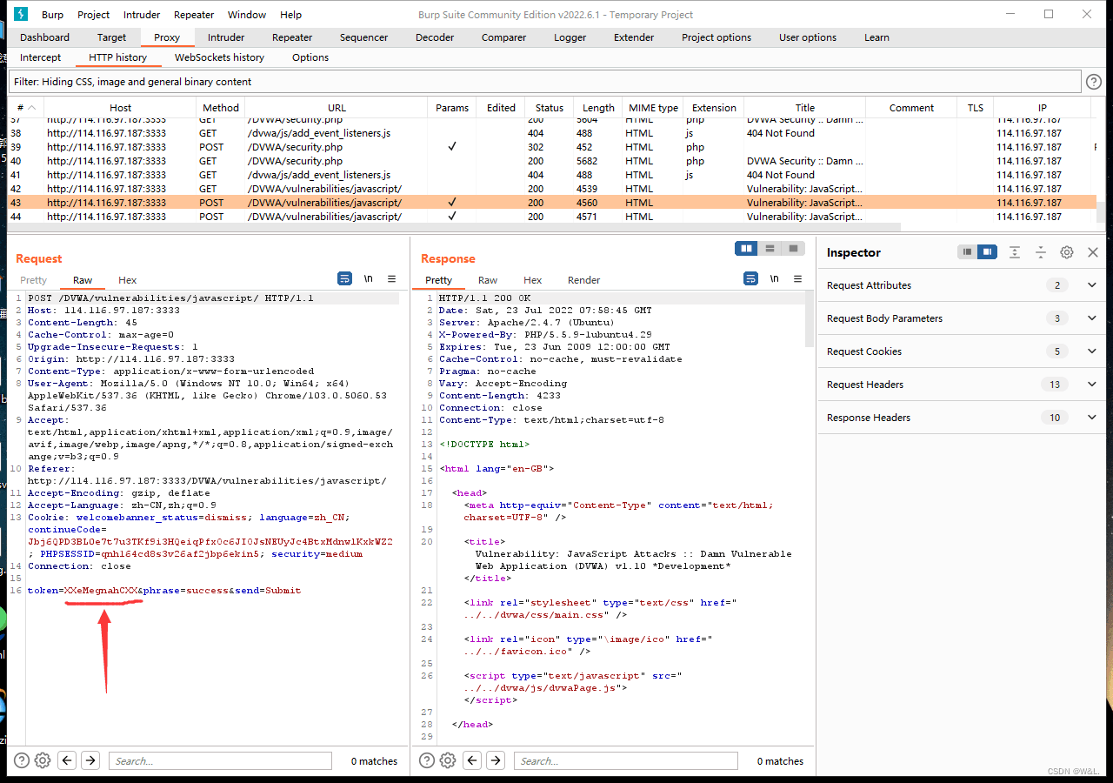Switch to the Target tab
This screenshot has height=783, width=1113.
[111, 37]
